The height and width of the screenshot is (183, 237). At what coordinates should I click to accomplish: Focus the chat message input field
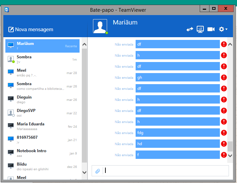pyautogui.click(x=166, y=171)
